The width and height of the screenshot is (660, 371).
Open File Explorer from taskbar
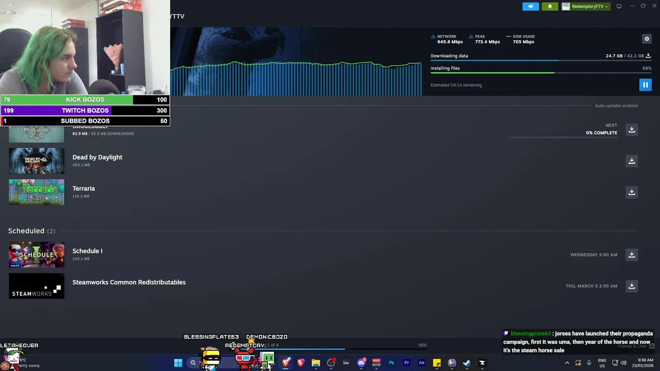point(316,363)
